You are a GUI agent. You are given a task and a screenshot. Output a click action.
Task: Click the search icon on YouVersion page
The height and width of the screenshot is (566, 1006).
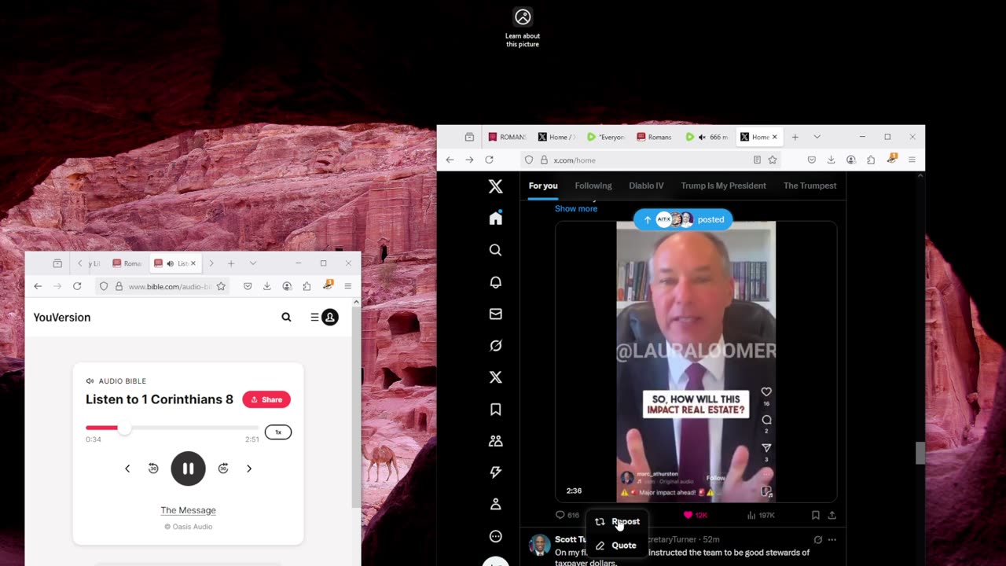286,317
